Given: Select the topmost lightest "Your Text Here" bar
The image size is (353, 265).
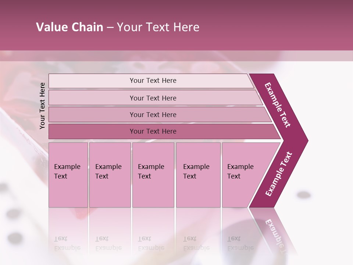Looking at the screenshot, I should tap(153, 81).
